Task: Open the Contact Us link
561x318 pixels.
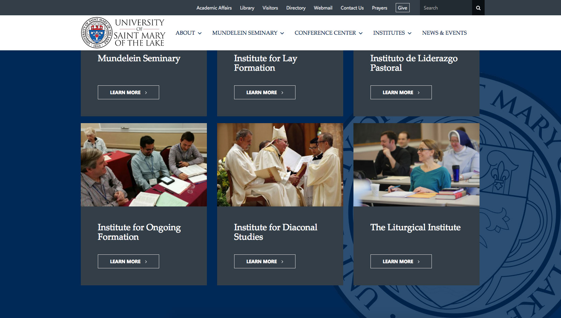Action: [x=352, y=8]
